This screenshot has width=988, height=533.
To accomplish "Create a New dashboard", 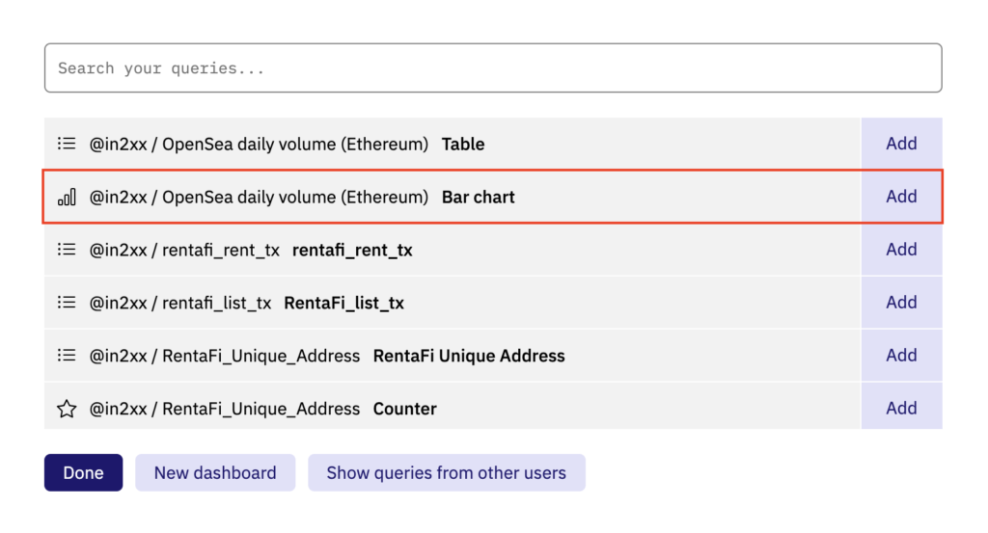I will (x=215, y=473).
